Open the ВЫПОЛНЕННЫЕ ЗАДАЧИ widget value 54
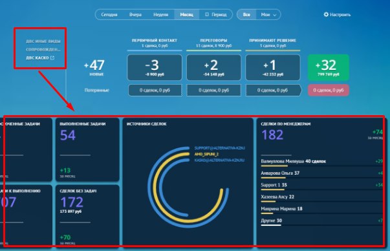 tap(68, 135)
